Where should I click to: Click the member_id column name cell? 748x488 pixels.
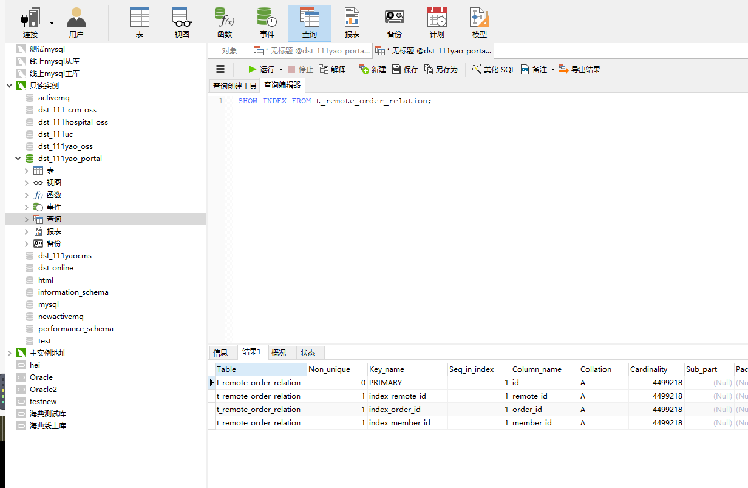(545, 422)
